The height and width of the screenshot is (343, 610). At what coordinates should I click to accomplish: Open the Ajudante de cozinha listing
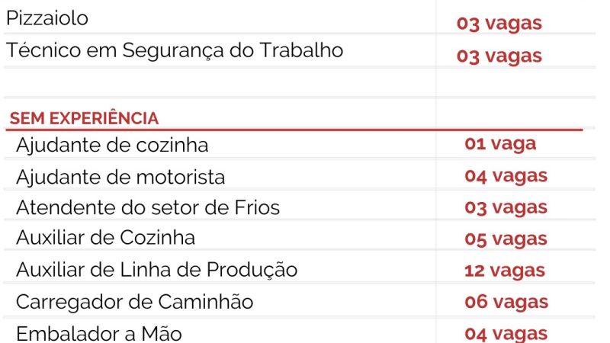coord(112,145)
